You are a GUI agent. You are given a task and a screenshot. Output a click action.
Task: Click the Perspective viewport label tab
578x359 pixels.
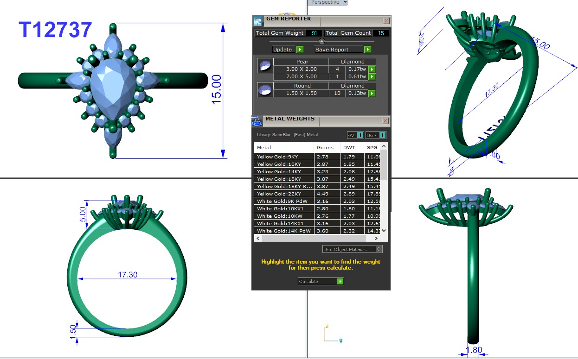click(325, 2)
